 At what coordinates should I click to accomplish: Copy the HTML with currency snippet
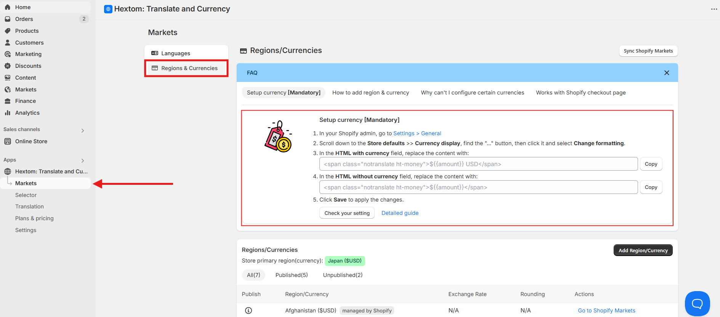[x=651, y=164]
